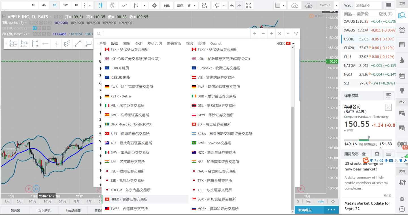
Task: Open the chart style dropdown arrow
Action: (144, 5)
